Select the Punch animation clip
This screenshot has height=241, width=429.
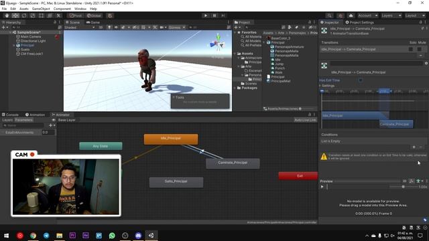280,68
